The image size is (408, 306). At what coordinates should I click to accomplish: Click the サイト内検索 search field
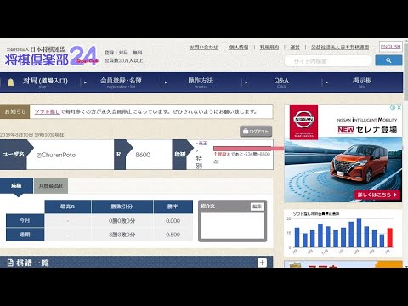[x=328, y=61]
